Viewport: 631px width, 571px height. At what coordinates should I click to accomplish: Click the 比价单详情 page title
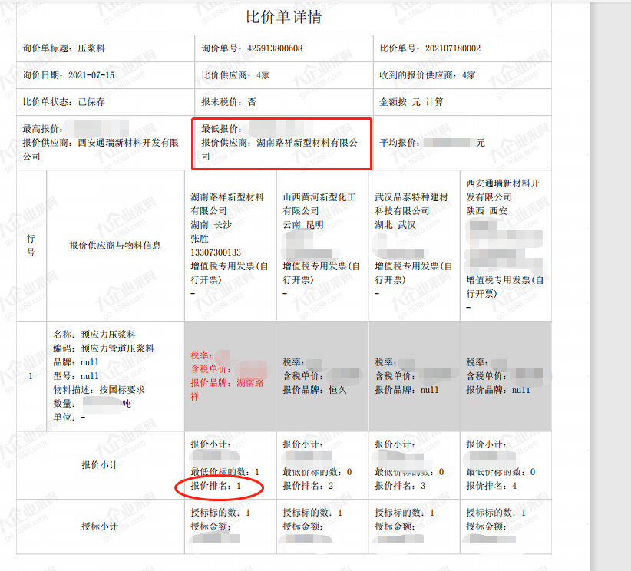click(x=283, y=17)
